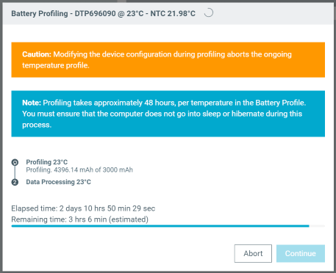The height and width of the screenshot is (273, 336).
Task: Click the Abort button
Action: (253, 253)
